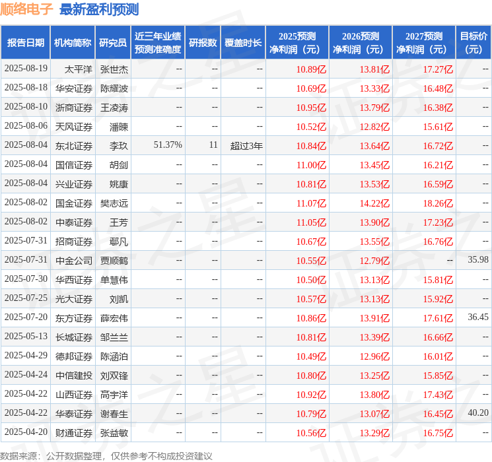The image size is (492, 462).
Task: Click the 18.26亿 forecast value
Action: point(438,203)
